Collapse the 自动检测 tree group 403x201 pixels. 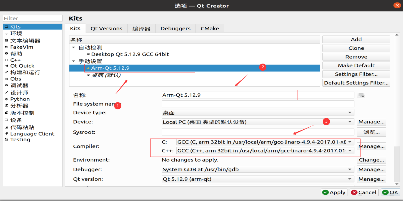tap(73, 47)
